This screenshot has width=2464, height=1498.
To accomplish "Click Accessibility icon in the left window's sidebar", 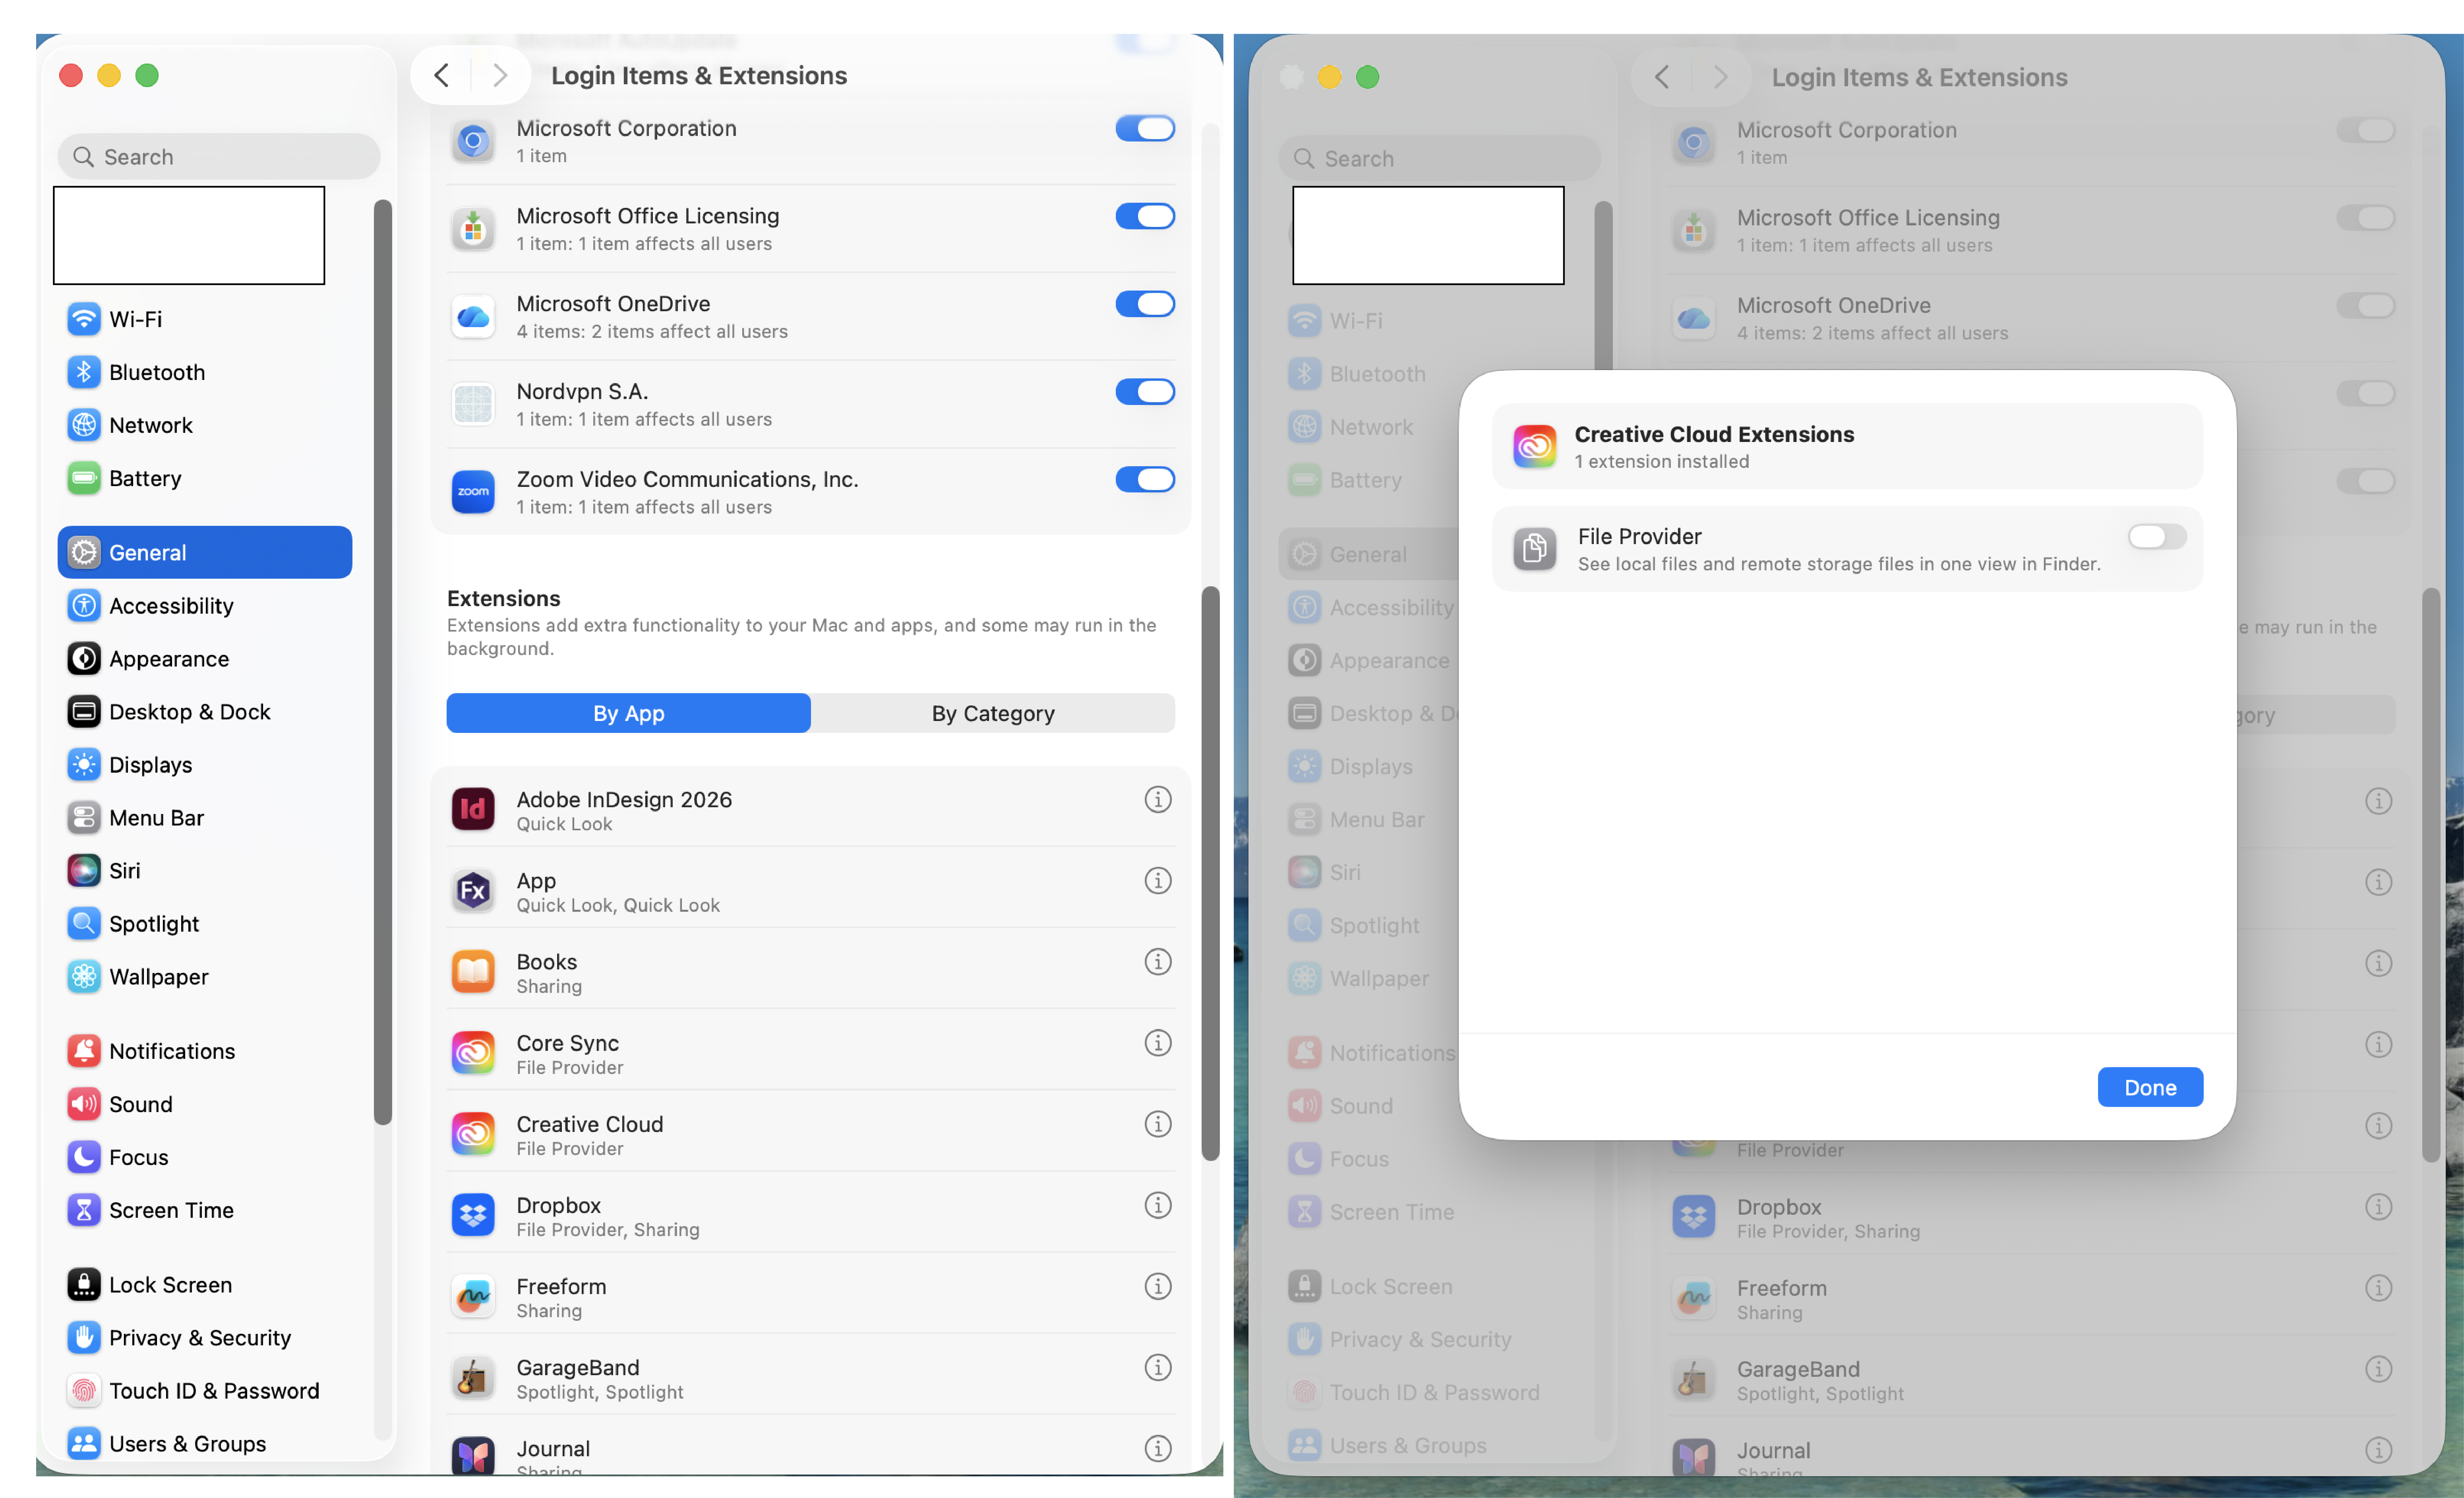I will pyautogui.click(x=84, y=606).
